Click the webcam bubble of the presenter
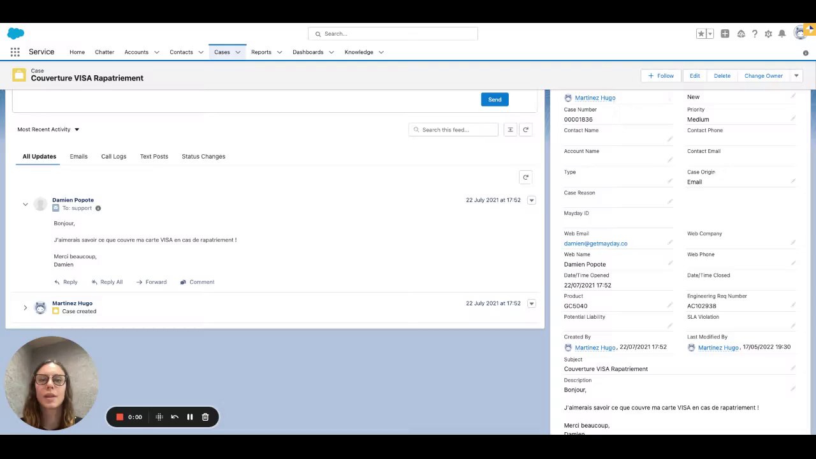 [52, 383]
